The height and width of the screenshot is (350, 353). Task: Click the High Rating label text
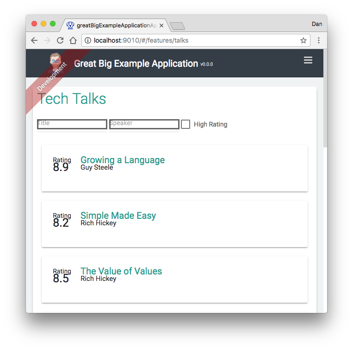click(x=211, y=124)
